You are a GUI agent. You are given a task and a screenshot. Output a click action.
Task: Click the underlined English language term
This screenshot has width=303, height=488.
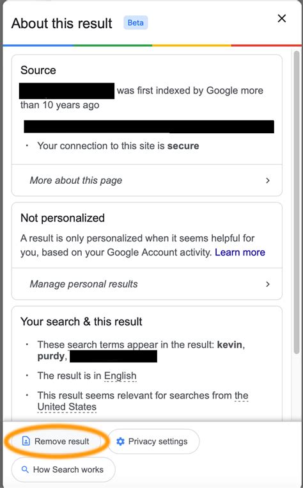point(120,376)
